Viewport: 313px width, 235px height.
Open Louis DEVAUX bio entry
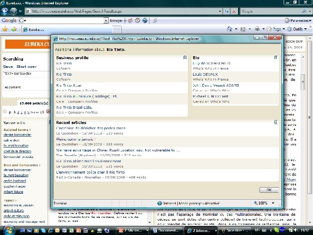pyautogui.click(x=205, y=74)
